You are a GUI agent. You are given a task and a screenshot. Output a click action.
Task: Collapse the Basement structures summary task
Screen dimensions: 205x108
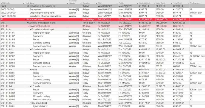[29, 26]
